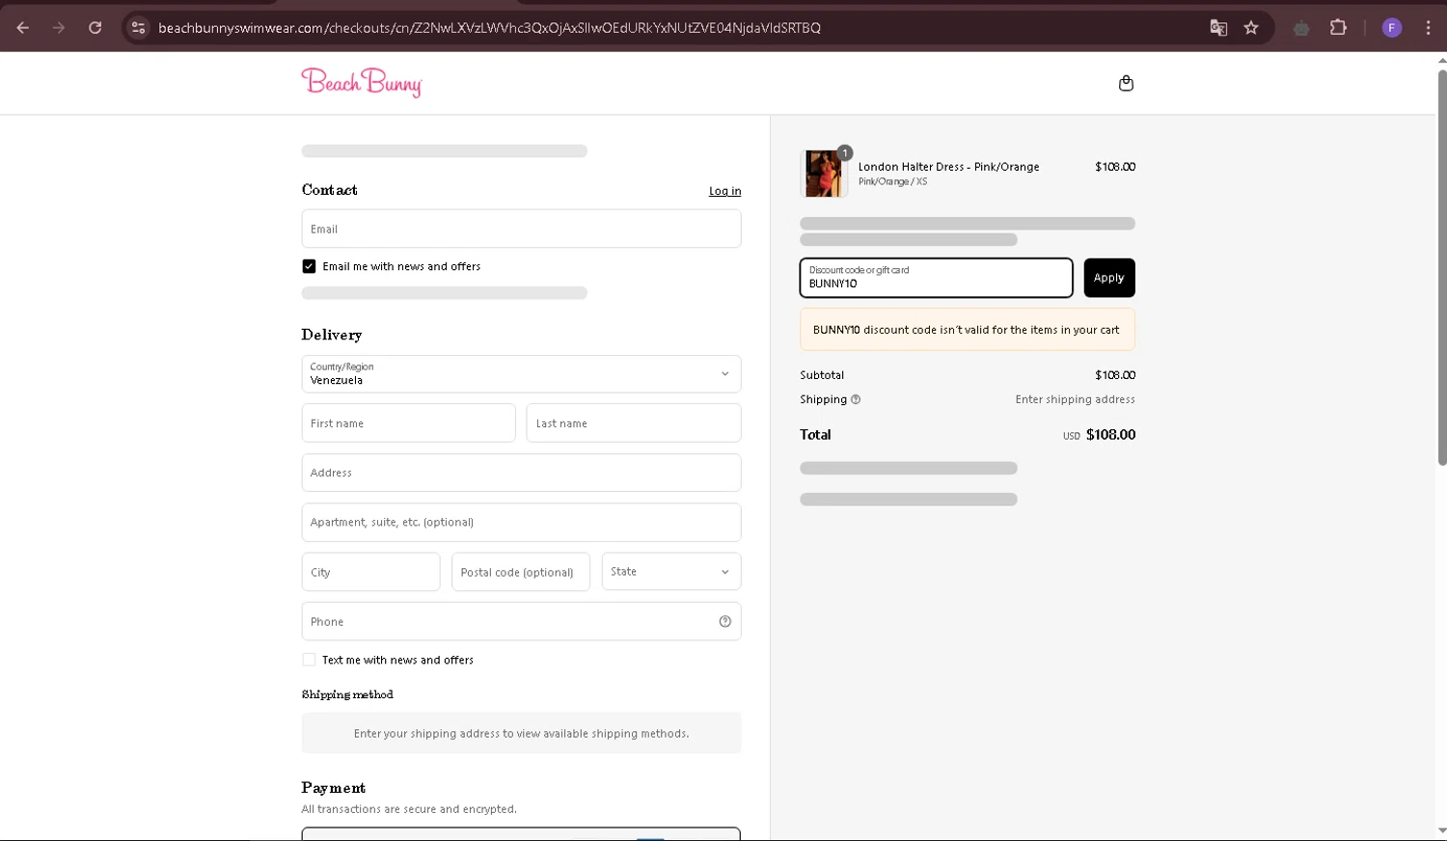Open the purple F profile avatar
1447x841 pixels.
[x=1391, y=28]
